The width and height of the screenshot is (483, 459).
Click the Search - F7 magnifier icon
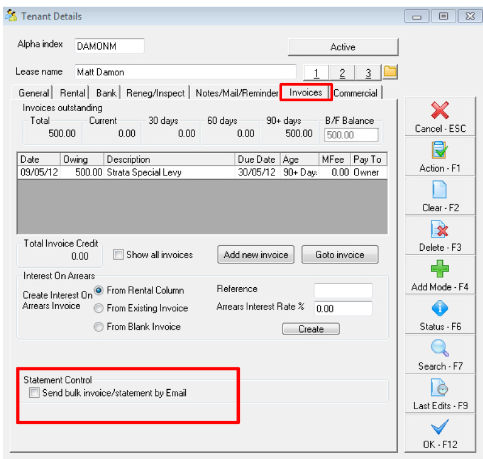440,348
